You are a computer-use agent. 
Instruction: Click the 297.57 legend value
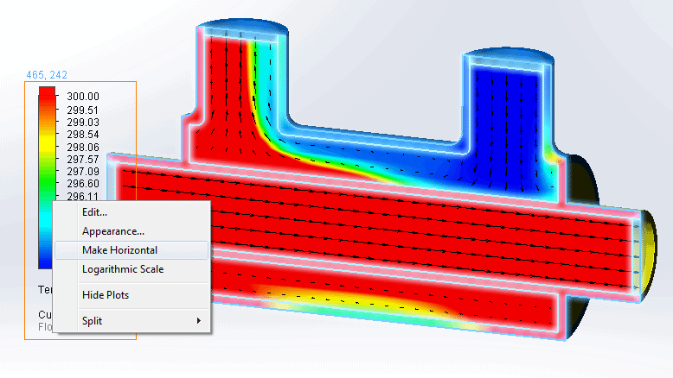83,160
